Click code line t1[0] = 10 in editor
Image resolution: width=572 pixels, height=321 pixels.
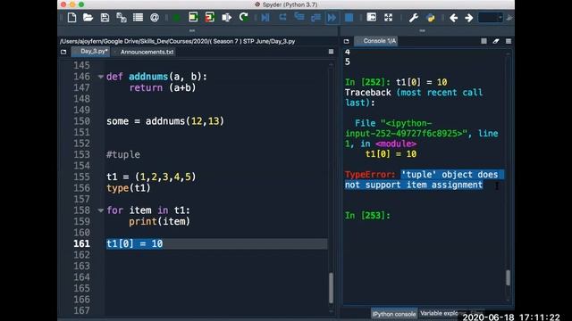[x=134, y=243]
